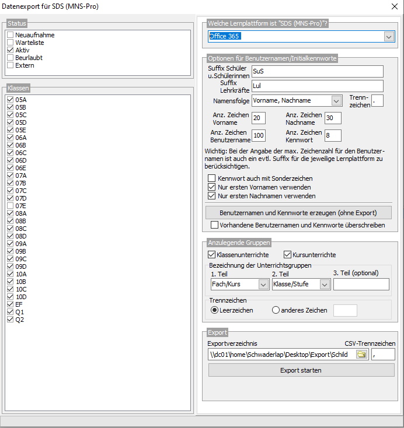The width and height of the screenshot is (404, 428).
Task: Select the Leerzeichen radio button
Action: tap(215, 310)
